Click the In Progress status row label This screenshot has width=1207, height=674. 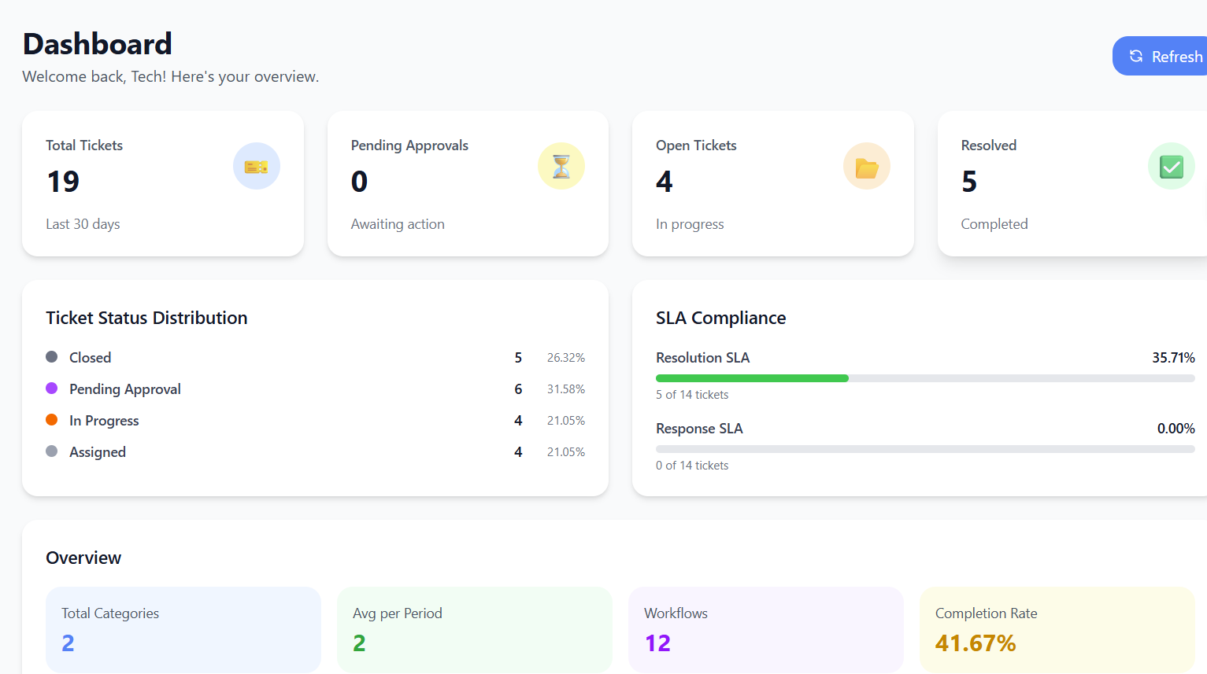click(104, 421)
